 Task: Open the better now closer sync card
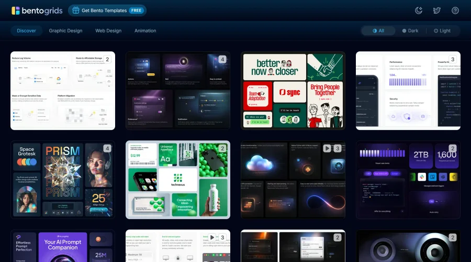[x=293, y=91]
